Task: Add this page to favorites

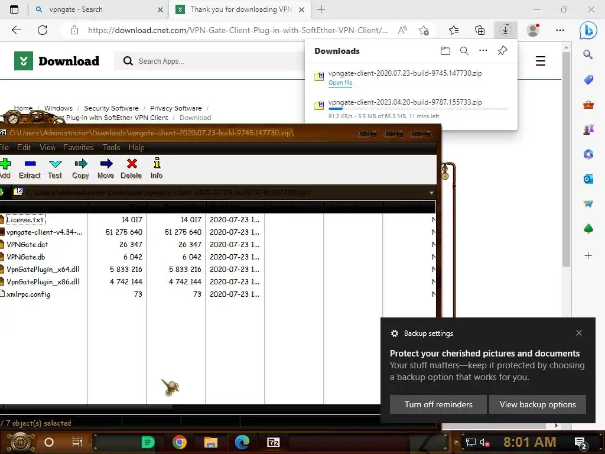Action: [424, 30]
